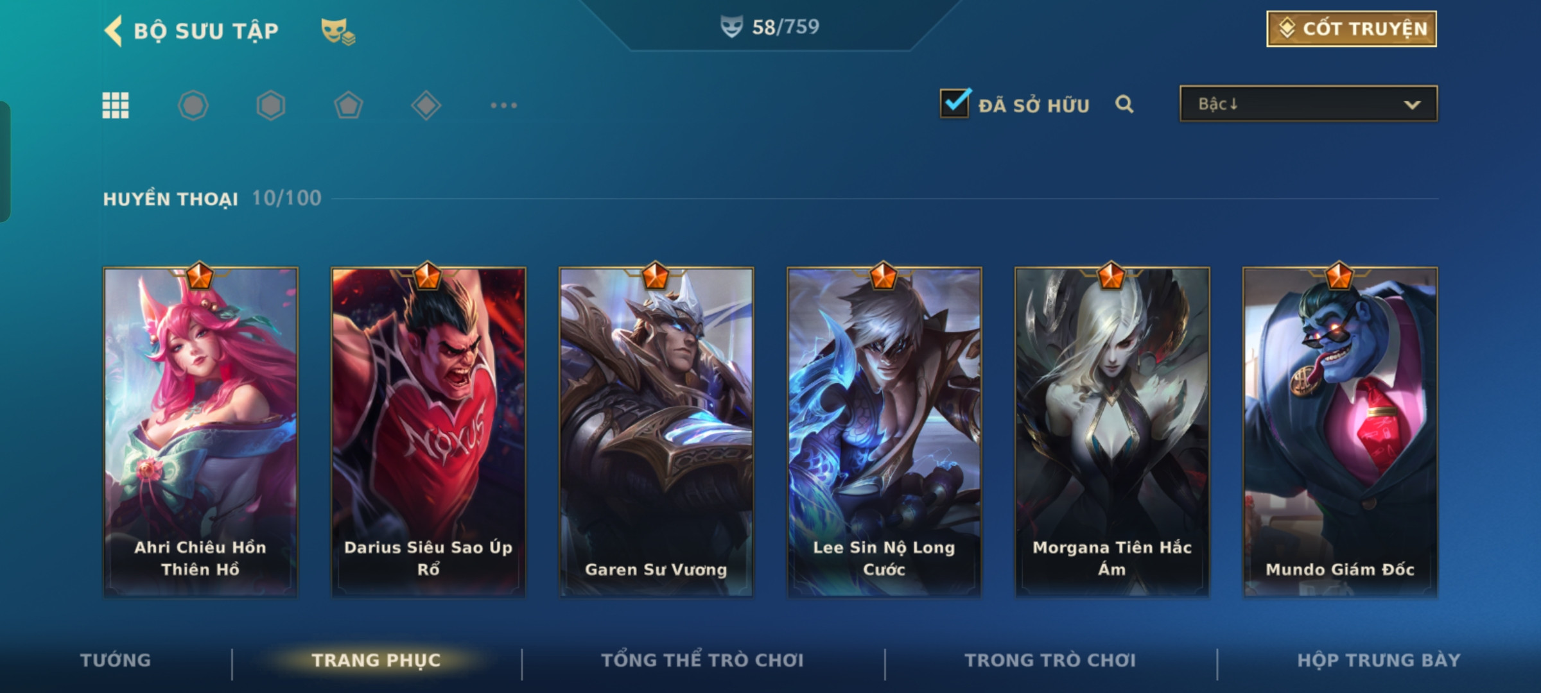
Task: Select the Ahri Chiêu Hồn Thiên Hồ skin card
Action: [x=200, y=432]
